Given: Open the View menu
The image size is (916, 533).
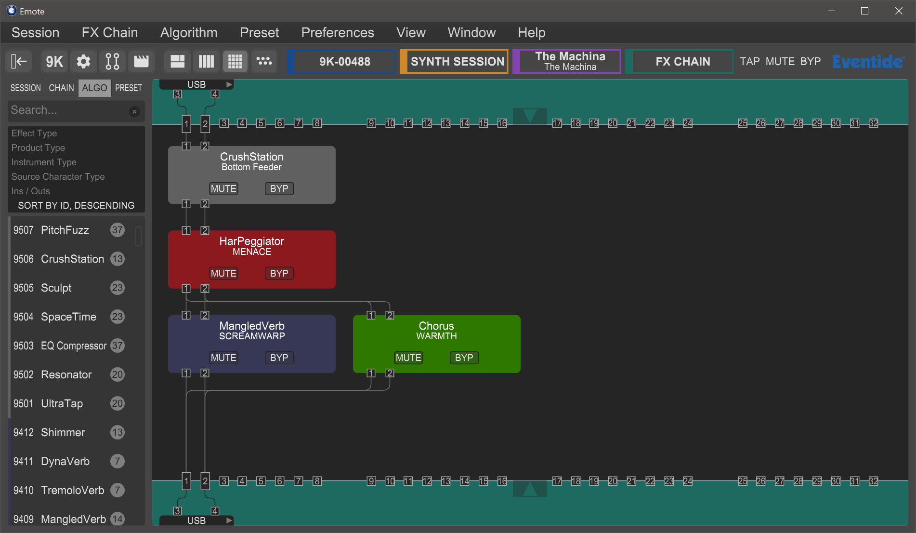Looking at the screenshot, I should pyautogui.click(x=411, y=32).
